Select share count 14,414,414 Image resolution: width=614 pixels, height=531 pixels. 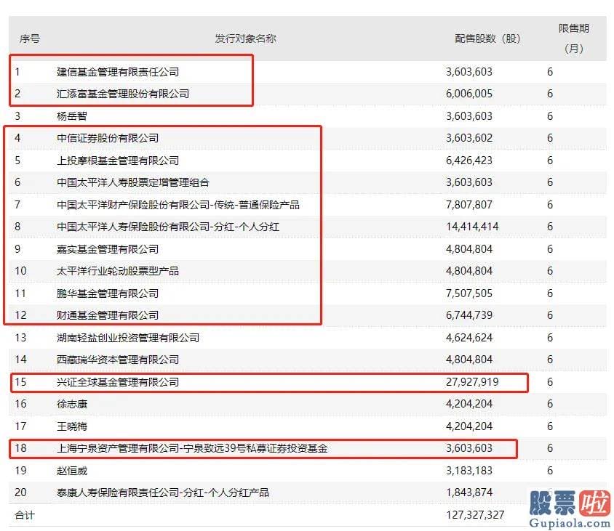[x=472, y=227]
